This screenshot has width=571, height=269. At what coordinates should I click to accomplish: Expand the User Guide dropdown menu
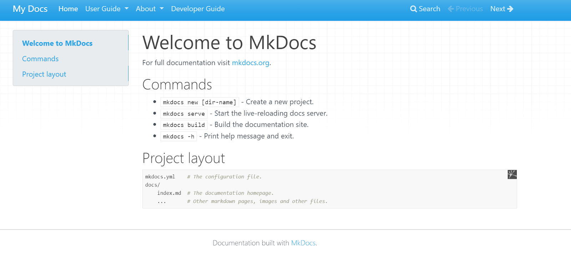107,9
